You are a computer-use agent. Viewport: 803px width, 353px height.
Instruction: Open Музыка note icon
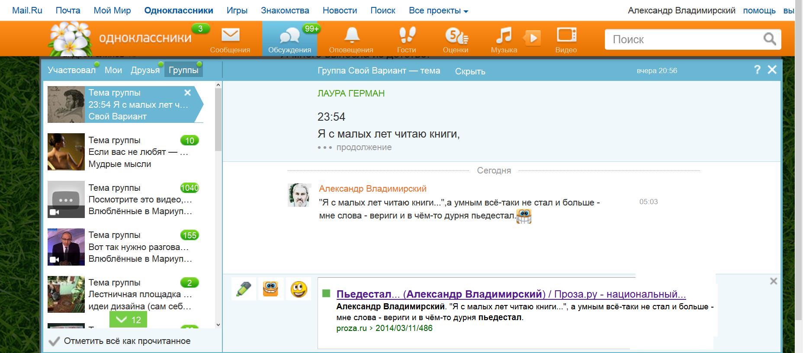(x=504, y=35)
